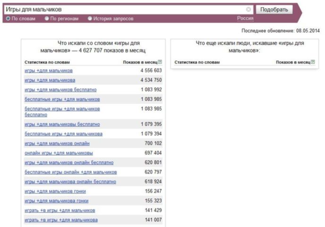Open help icon next to left Показов в месяц
This screenshot has width=325, height=227.
(x=160, y=62)
